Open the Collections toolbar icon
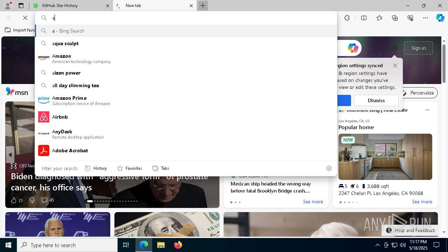448x252 pixels. (x=395, y=18)
